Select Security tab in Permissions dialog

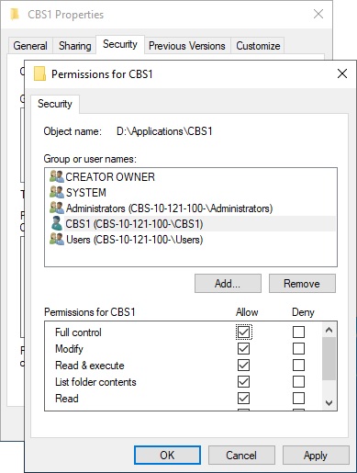(55, 104)
